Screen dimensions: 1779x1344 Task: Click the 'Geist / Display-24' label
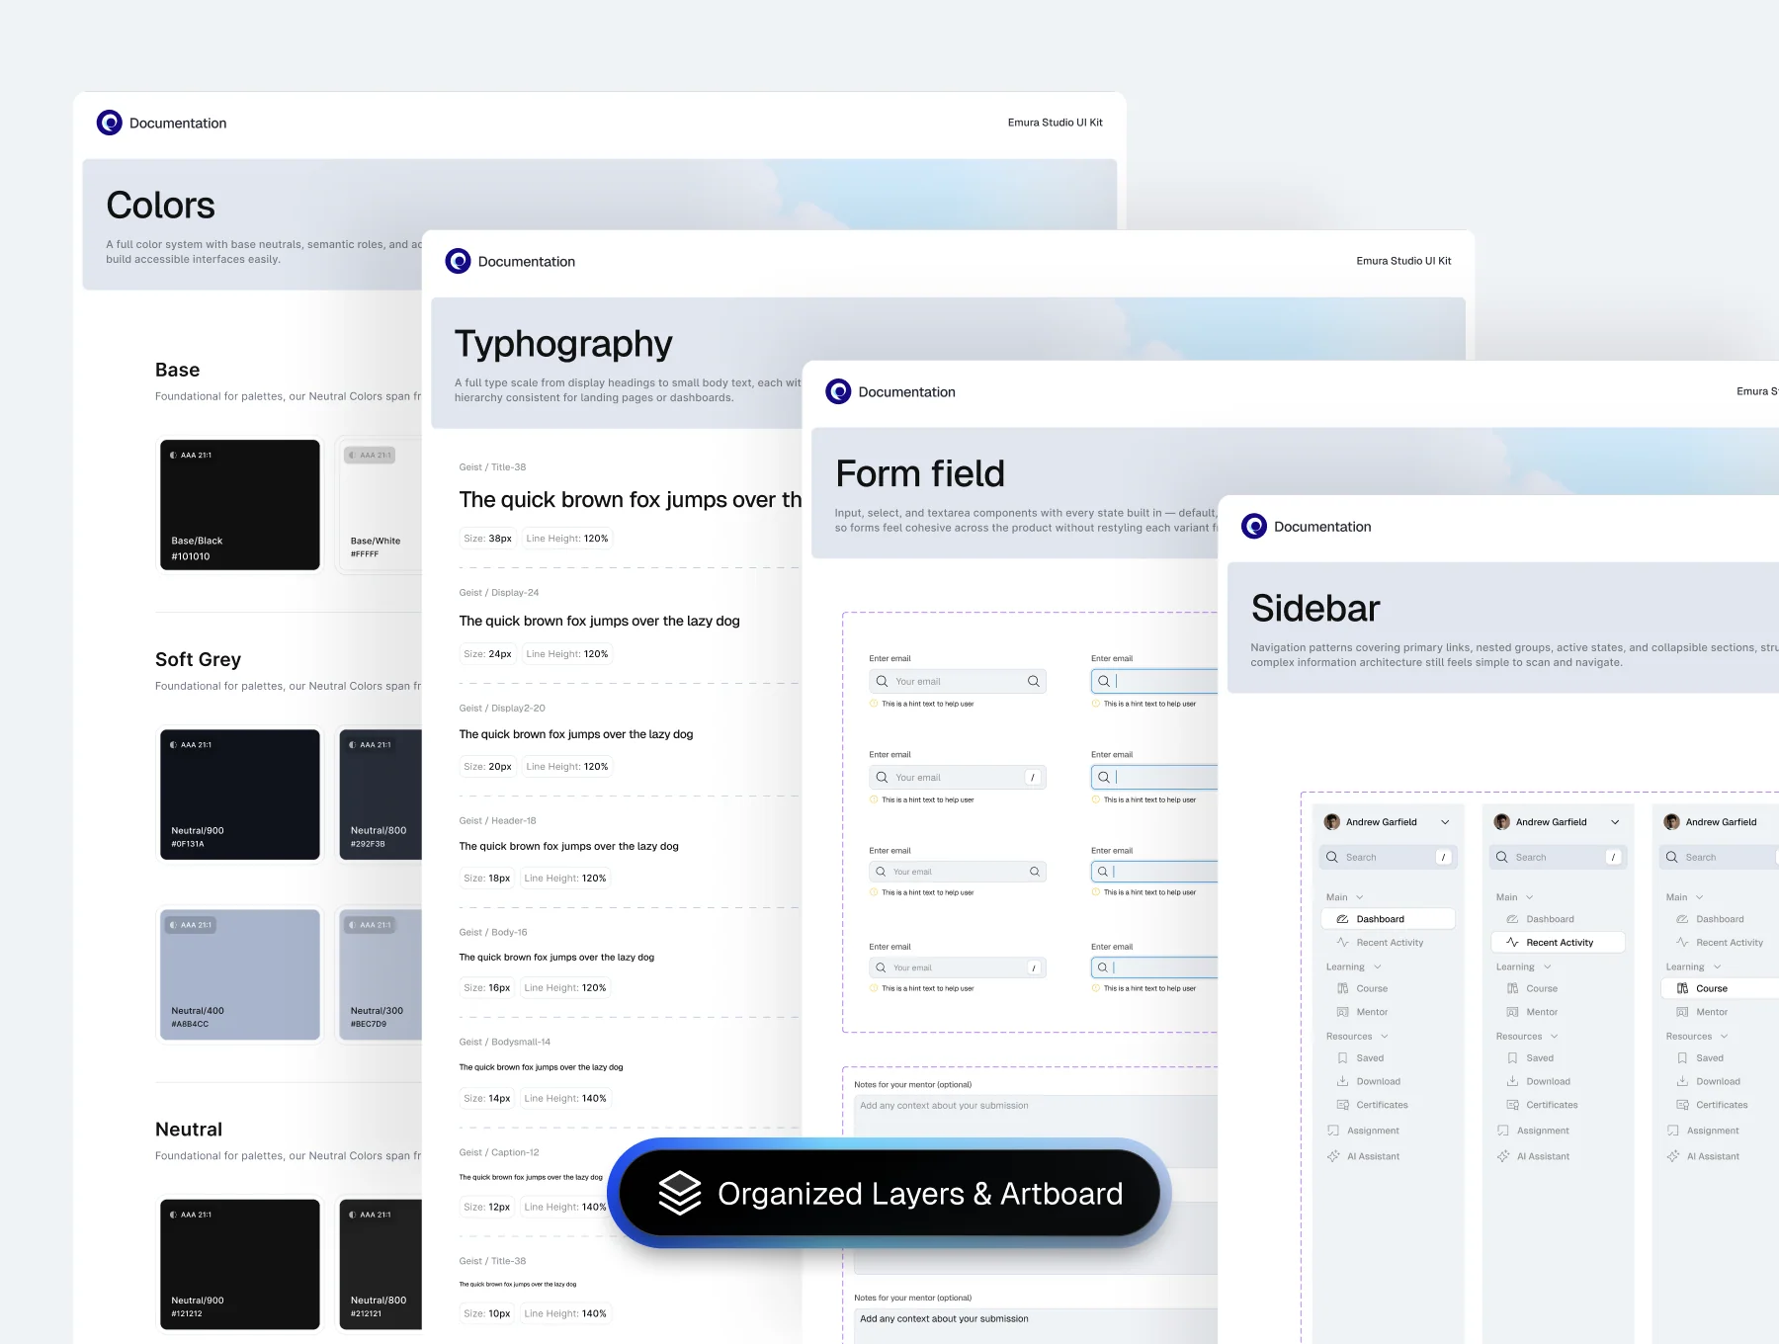[x=499, y=593]
